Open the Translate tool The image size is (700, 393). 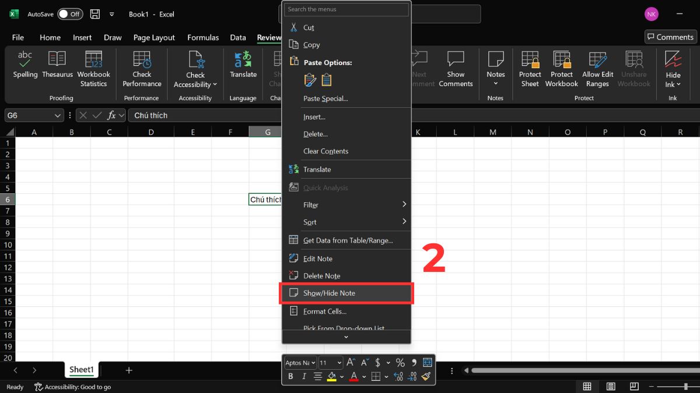[243, 65]
